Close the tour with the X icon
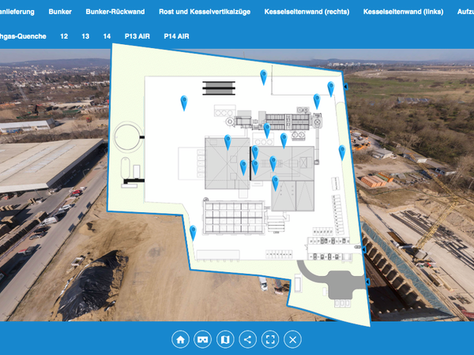 click(x=293, y=339)
